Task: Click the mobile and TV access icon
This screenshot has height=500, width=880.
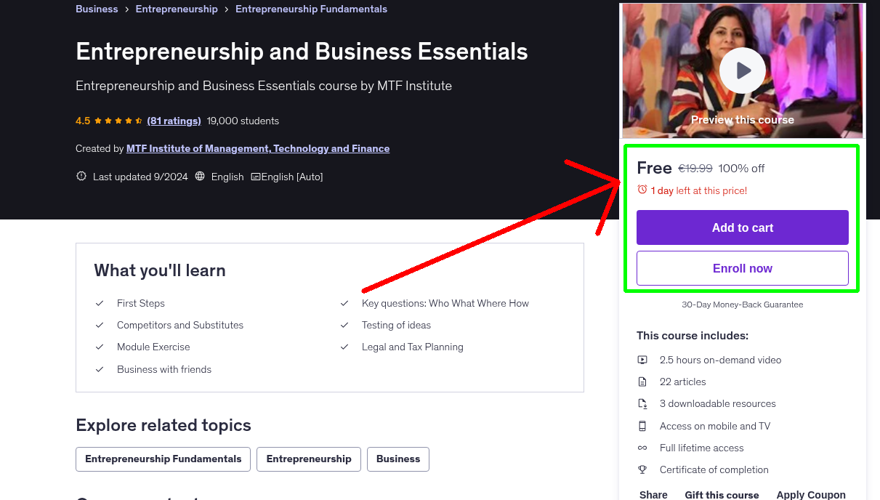Action: 642,426
